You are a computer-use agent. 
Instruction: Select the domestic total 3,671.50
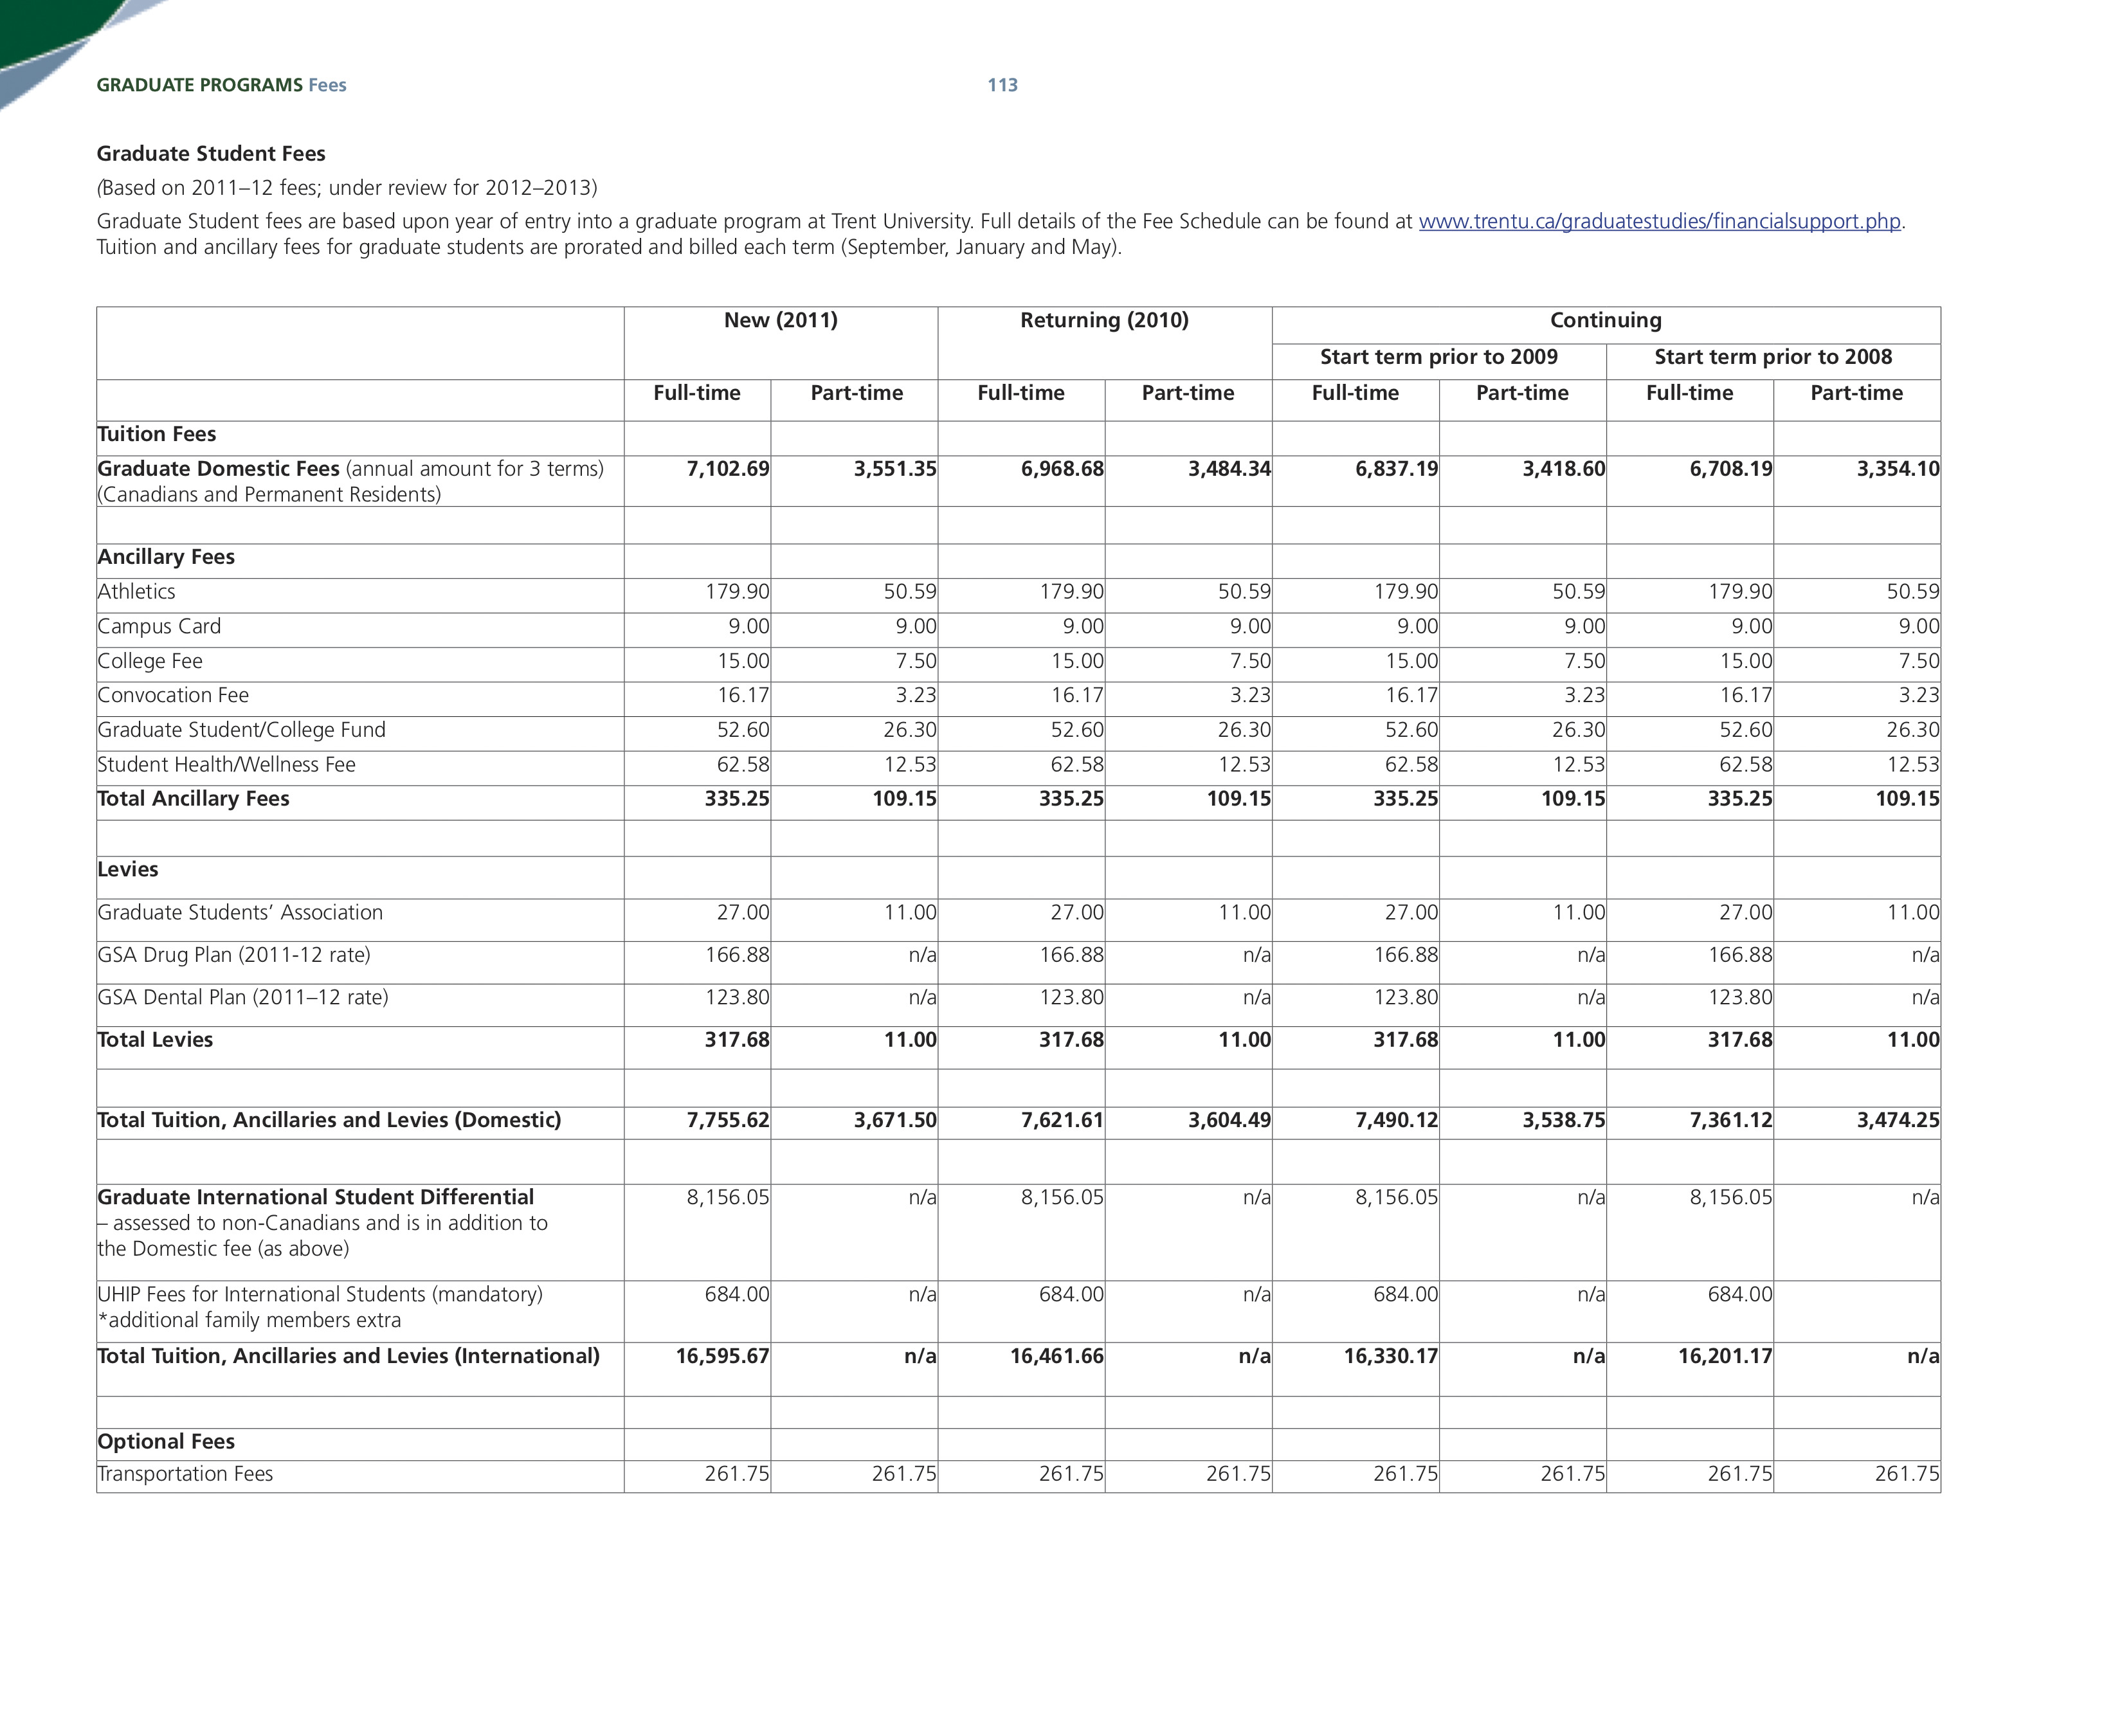[x=895, y=1120]
